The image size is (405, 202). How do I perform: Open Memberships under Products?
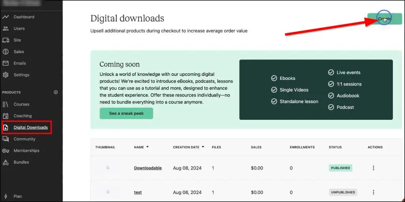tap(26, 151)
